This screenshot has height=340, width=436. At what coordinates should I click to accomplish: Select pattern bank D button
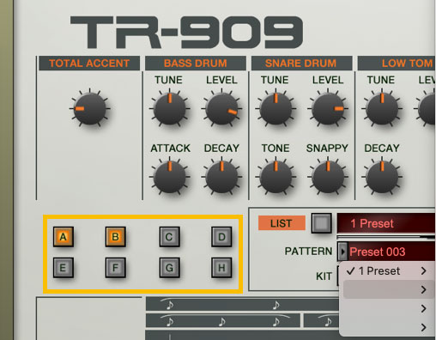pyautogui.click(x=221, y=237)
